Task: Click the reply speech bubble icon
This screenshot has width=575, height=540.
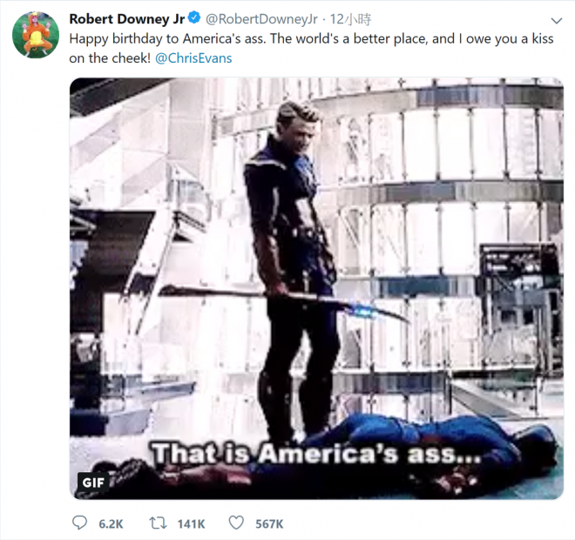Action: point(79,523)
